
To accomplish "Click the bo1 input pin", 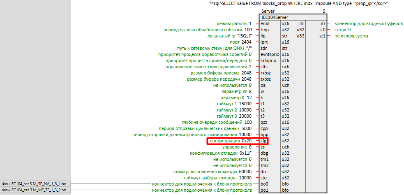I will click(264, 190).
